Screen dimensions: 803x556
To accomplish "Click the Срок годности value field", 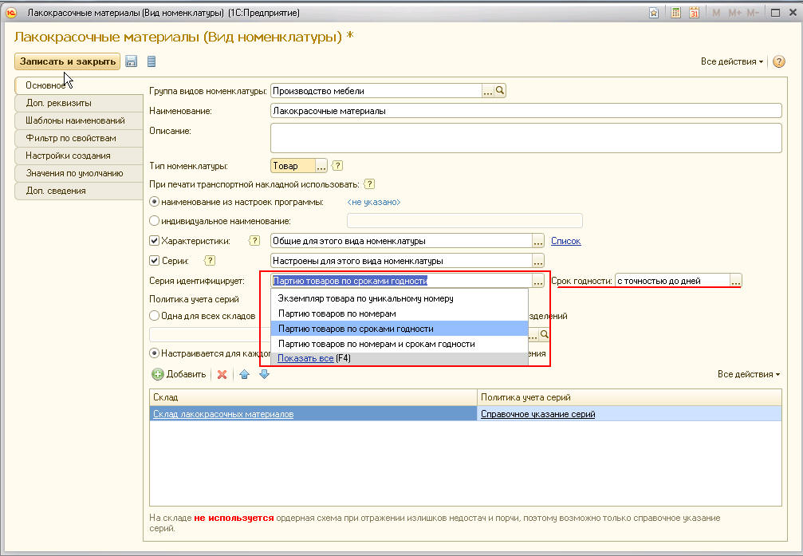I will pyautogui.click(x=672, y=281).
